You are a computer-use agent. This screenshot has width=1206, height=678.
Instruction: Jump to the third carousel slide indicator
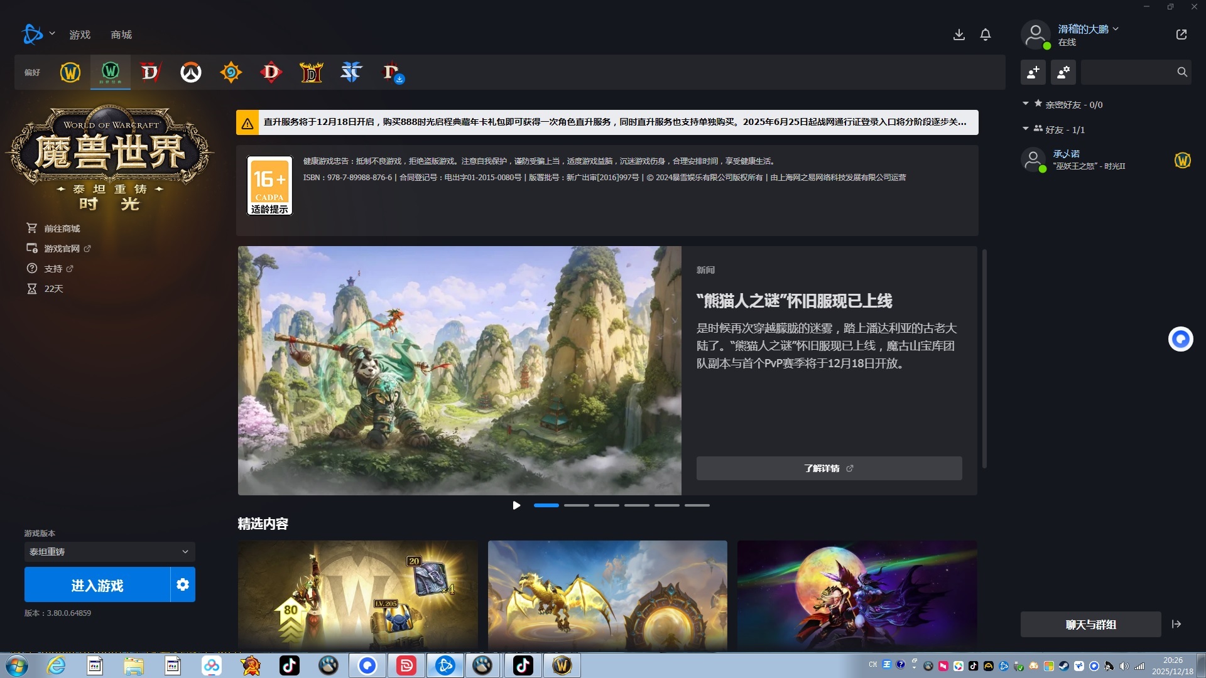(606, 505)
